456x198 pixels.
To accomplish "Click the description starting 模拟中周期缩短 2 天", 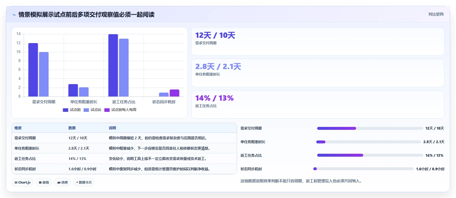I will tap(158, 138).
